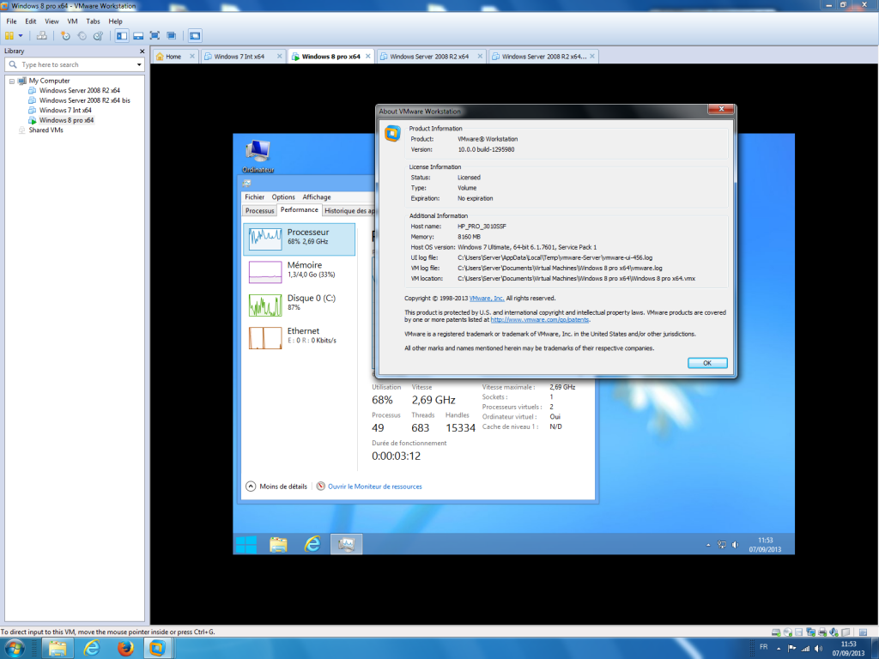Toggle the thumbnail bar view
Image resolution: width=879 pixels, height=659 pixels.
[x=138, y=36]
